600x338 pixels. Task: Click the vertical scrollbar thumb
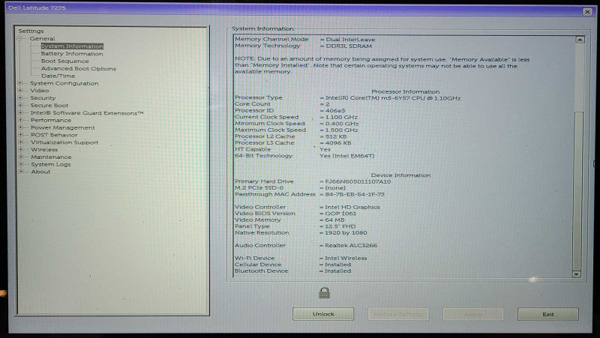coord(577,190)
